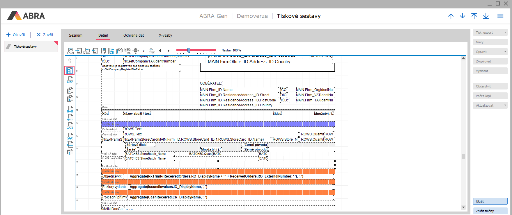
Task: Click the left triangle previous arrow
Action: point(160,51)
